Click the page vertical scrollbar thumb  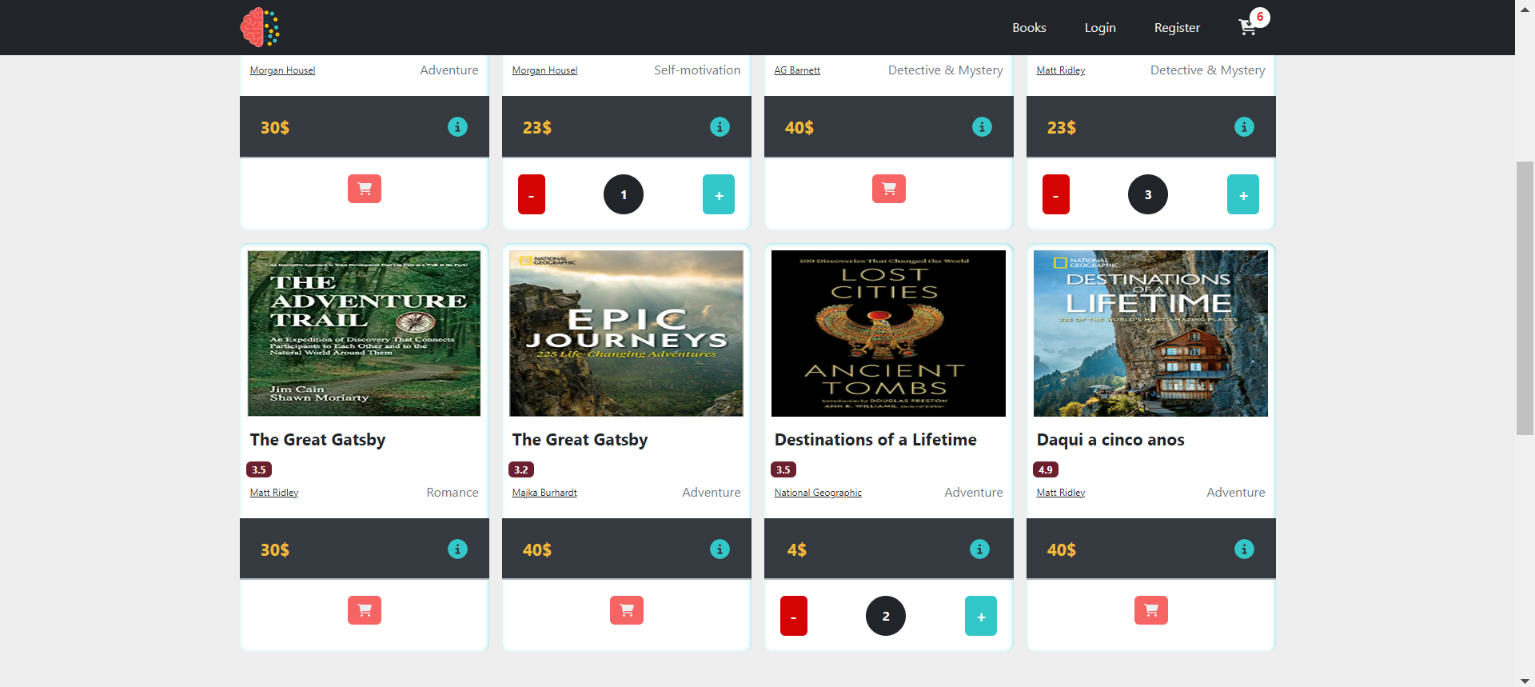[1525, 298]
